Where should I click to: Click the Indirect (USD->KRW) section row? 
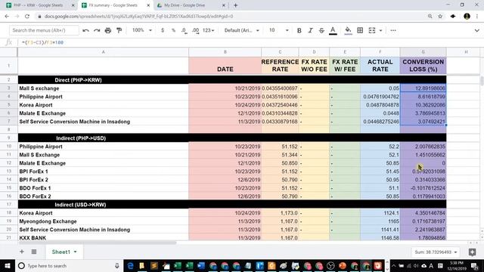232,205
